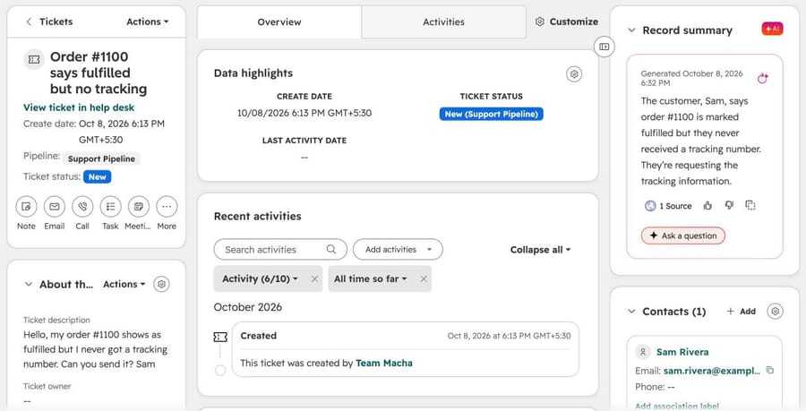Image resolution: width=806 pixels, height=411 pixels.
Task: Click the Created activity ticket icon
Action: 220,337
